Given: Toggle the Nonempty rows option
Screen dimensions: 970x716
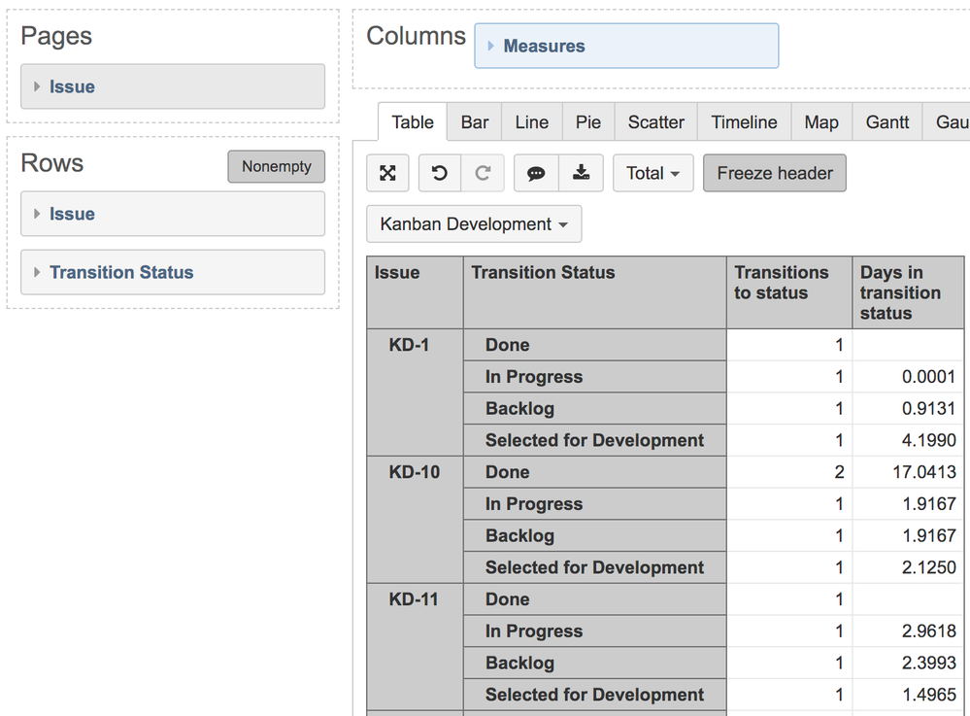Looking at the screenshot, I should click(276, 166).
